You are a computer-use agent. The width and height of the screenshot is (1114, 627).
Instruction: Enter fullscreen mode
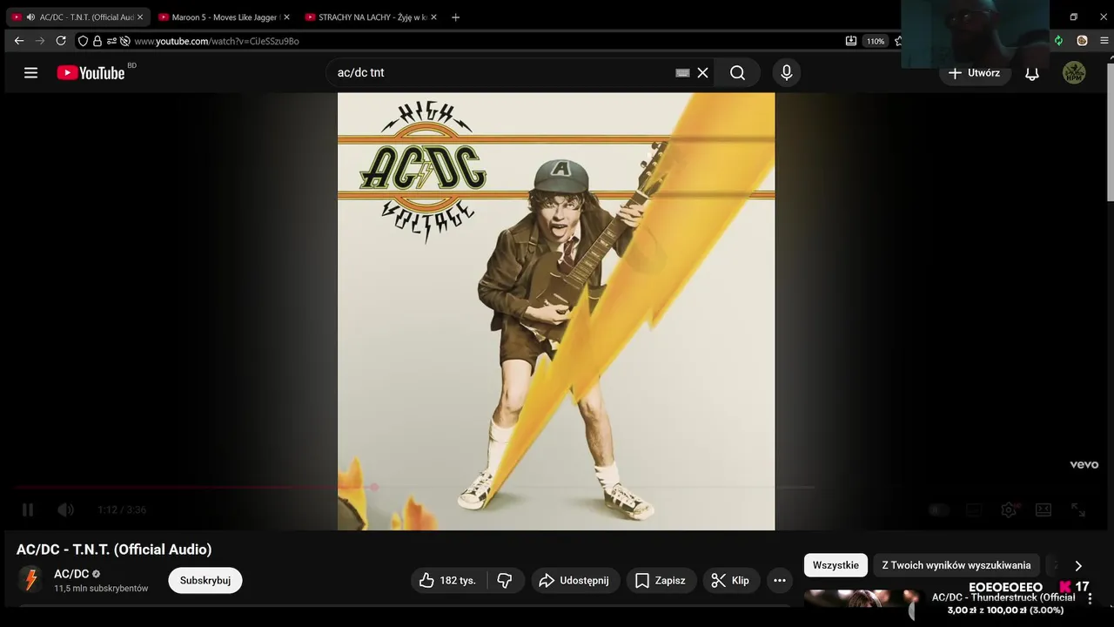(x=1078, y=509)
